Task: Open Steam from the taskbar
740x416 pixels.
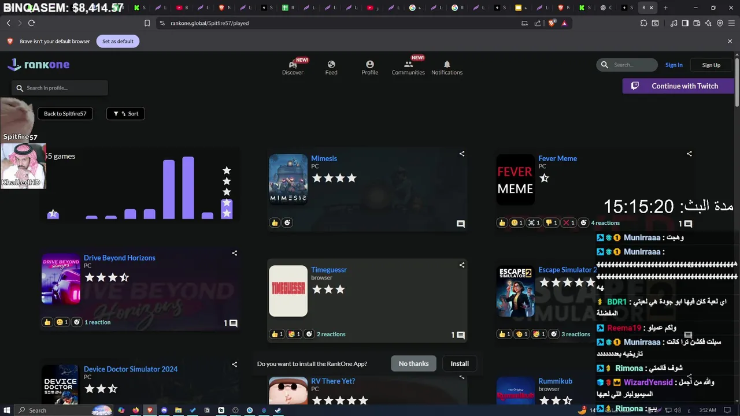Action: 278,410
